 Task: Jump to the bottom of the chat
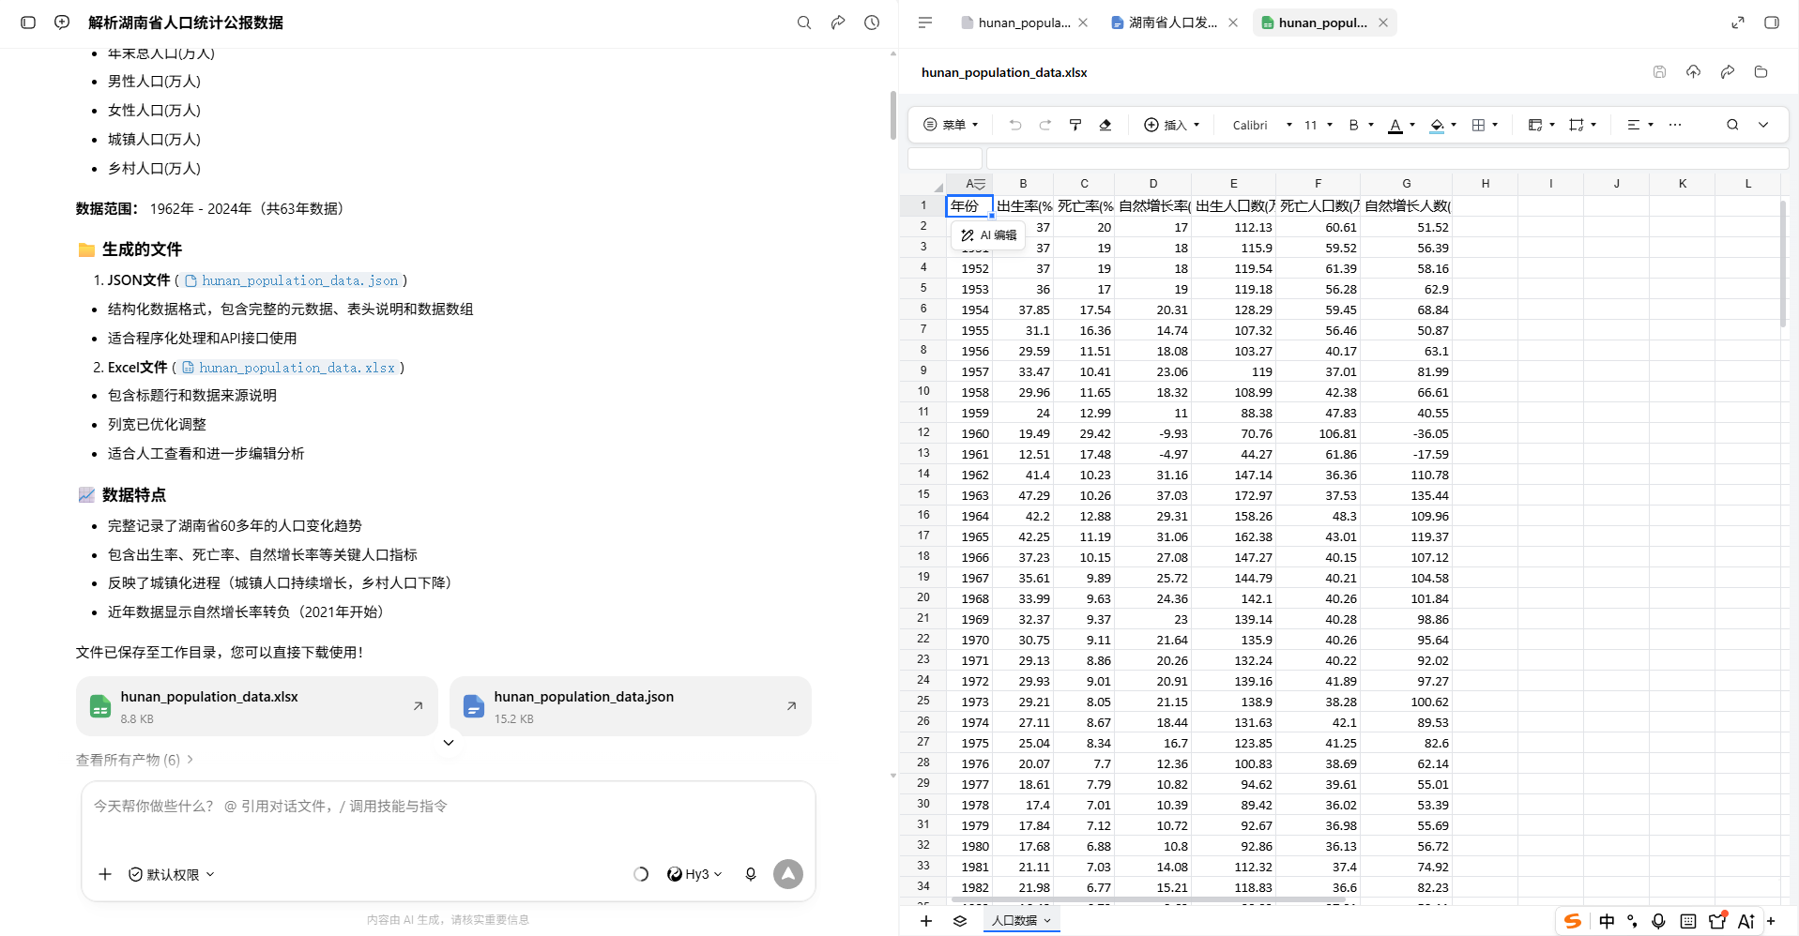point(449,743)
